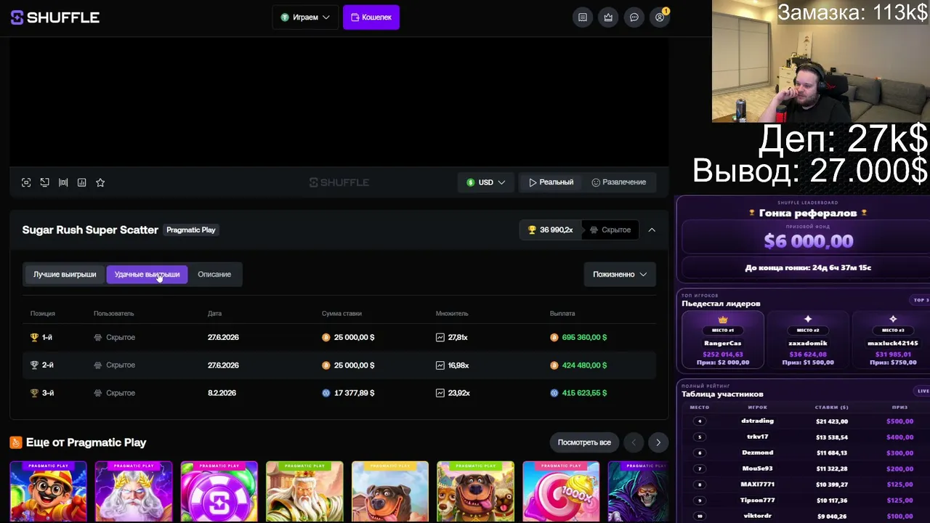Click the LIVE badge in participants table

pyautogui.click(x=923, y=391)
